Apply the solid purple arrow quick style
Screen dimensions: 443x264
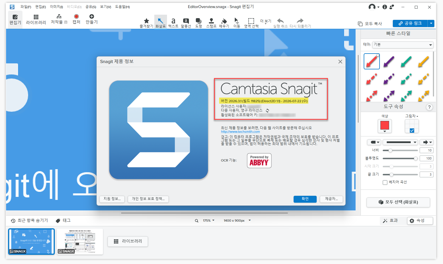tap(389, 61)
